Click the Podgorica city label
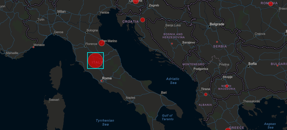The image size is (287, 130). click(x=201, y=69)
